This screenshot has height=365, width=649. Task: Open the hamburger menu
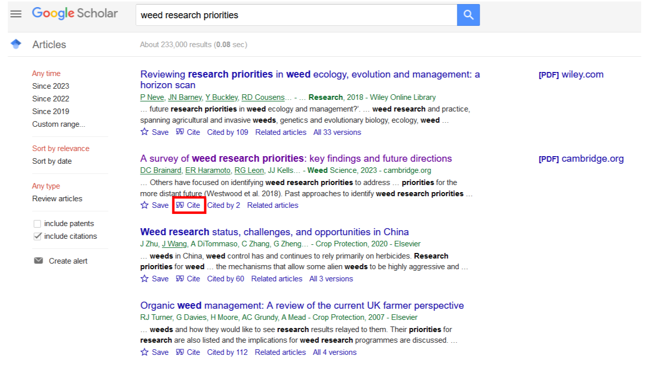[x=16, y=14]
